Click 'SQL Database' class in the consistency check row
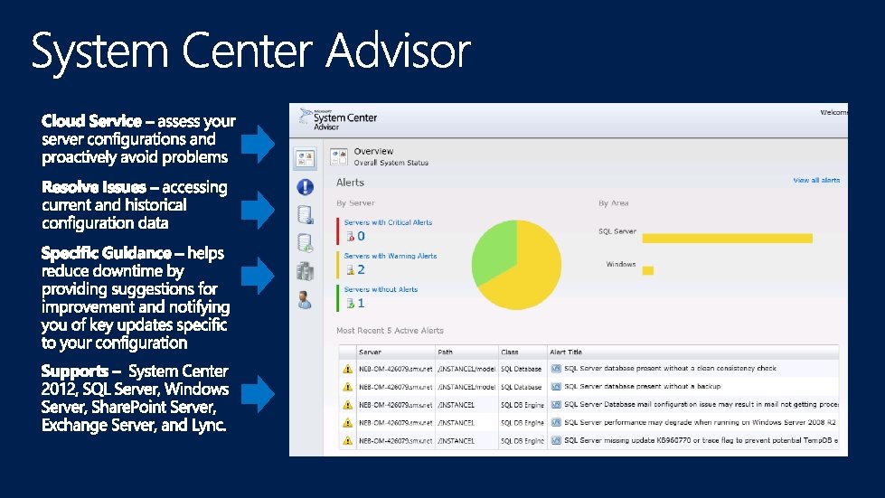 point(521,369)
